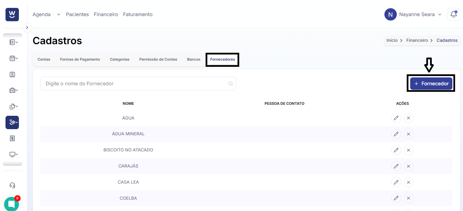The image size is (463, 211).
Task: Click Cadastros in the breadcrumb
Action: (447, 40)
